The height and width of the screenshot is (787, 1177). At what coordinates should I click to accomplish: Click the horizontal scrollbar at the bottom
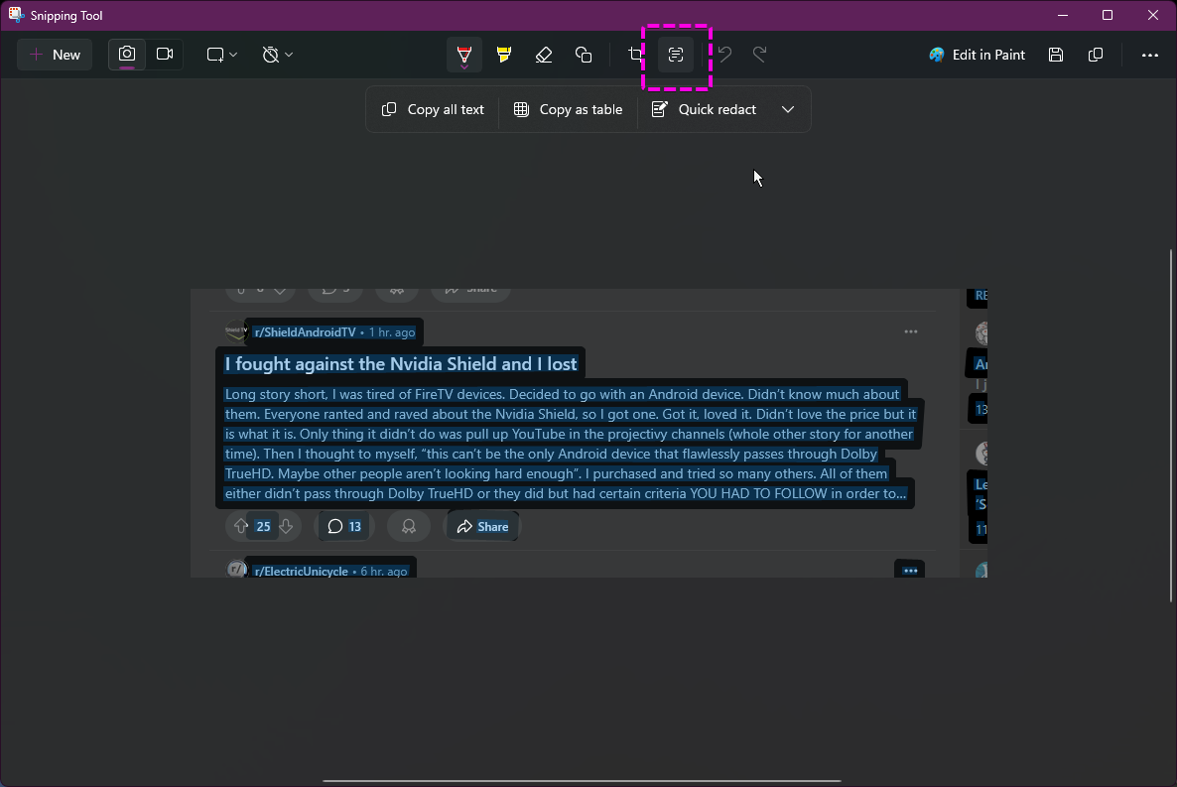tap(582, 781)
